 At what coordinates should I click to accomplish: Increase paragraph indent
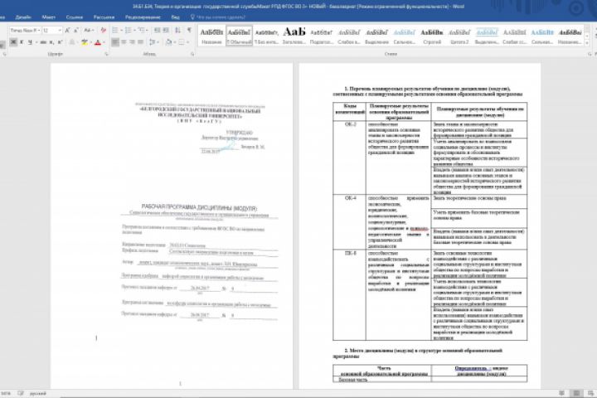166,30
